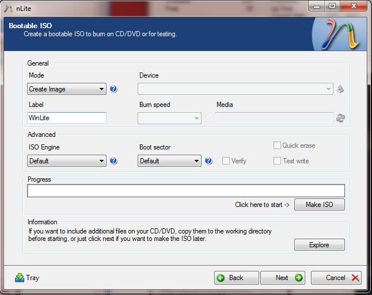Click the refresh media icon next to Media
Image resolution: width=372 pixels, height=295 pixels.
(x=340, y=118)
